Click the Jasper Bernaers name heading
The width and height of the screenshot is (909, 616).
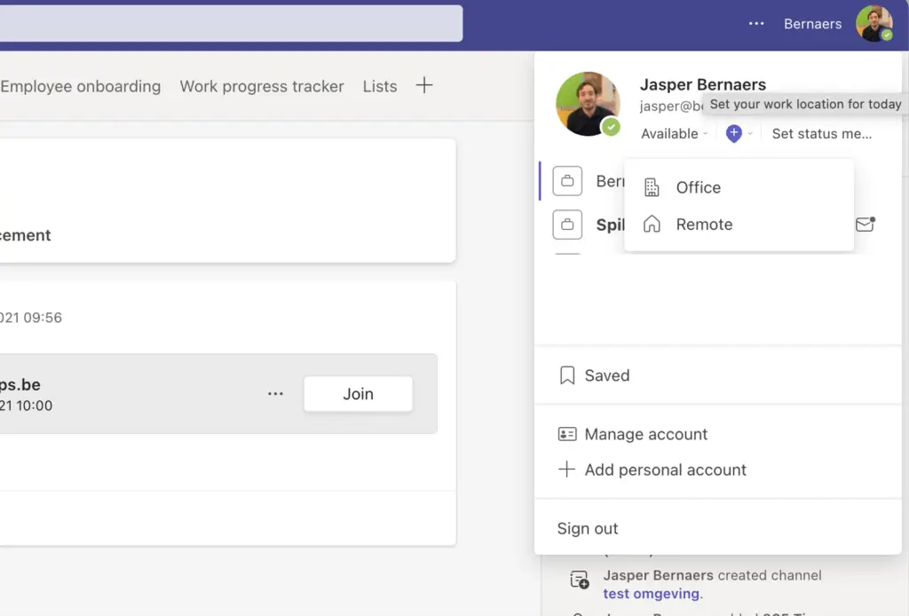coord(703,84)
